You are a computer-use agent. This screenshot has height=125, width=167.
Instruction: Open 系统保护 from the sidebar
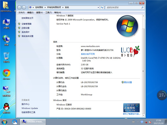[x=26, y=32]
